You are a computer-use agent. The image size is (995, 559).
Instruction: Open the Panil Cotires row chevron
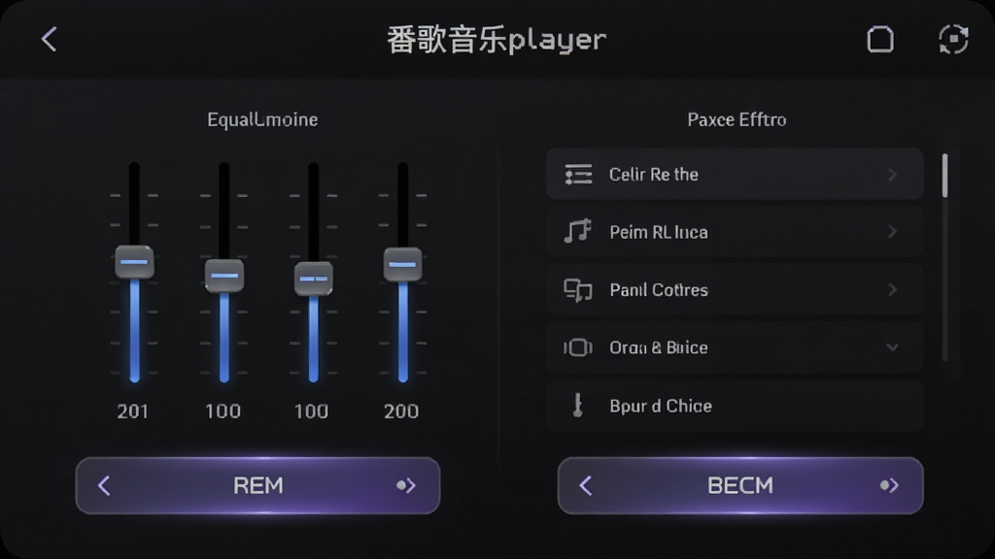coord(892,289)
